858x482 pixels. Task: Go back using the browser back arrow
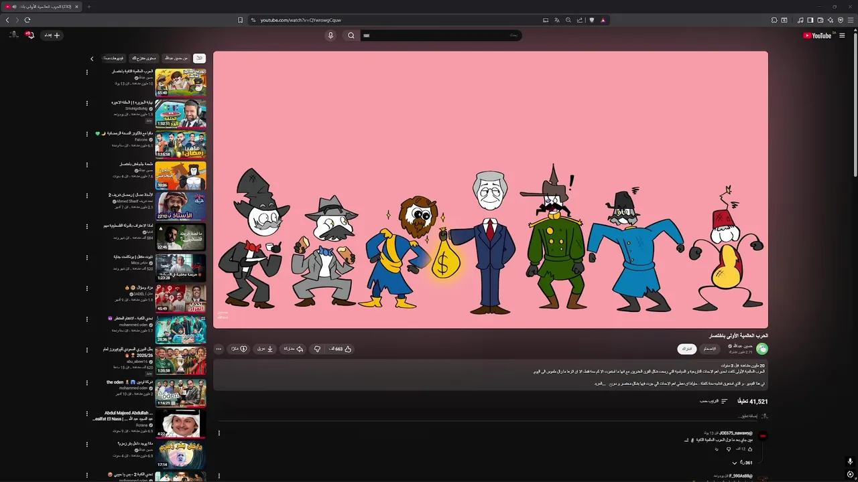coord(7,20)
